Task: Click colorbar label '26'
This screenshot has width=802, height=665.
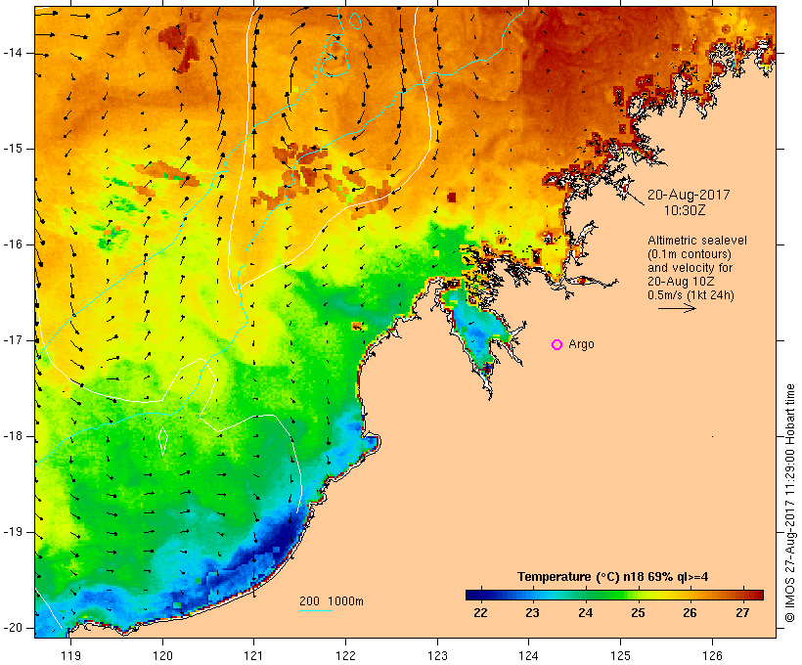Action: [x=690, y=613]
